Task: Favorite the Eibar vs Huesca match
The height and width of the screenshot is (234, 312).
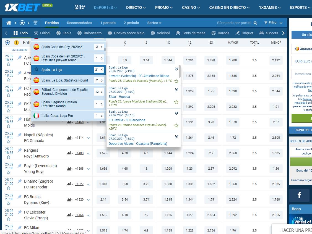Action: [176, 102]
